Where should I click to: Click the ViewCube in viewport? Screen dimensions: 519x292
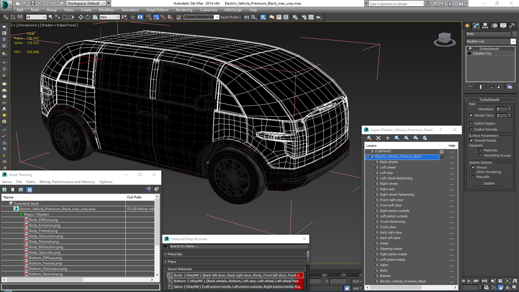(444, 39)
